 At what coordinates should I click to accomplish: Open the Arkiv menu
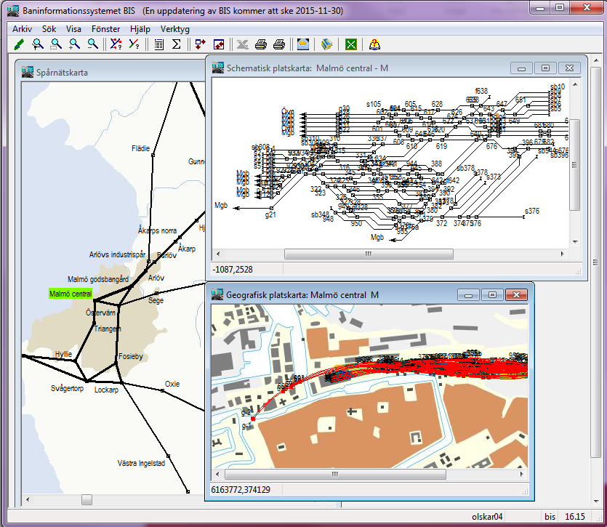[x=22, y=29]
